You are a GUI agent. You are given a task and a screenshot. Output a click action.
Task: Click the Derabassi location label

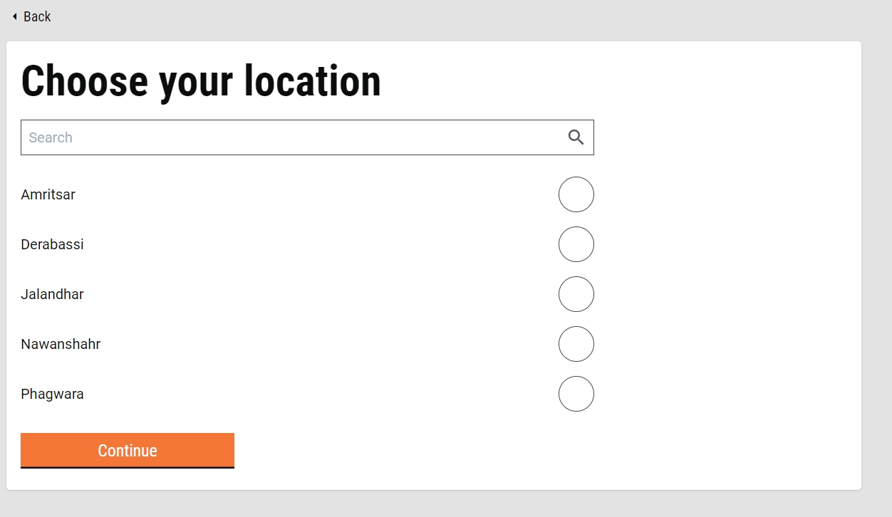coord(52,244)
